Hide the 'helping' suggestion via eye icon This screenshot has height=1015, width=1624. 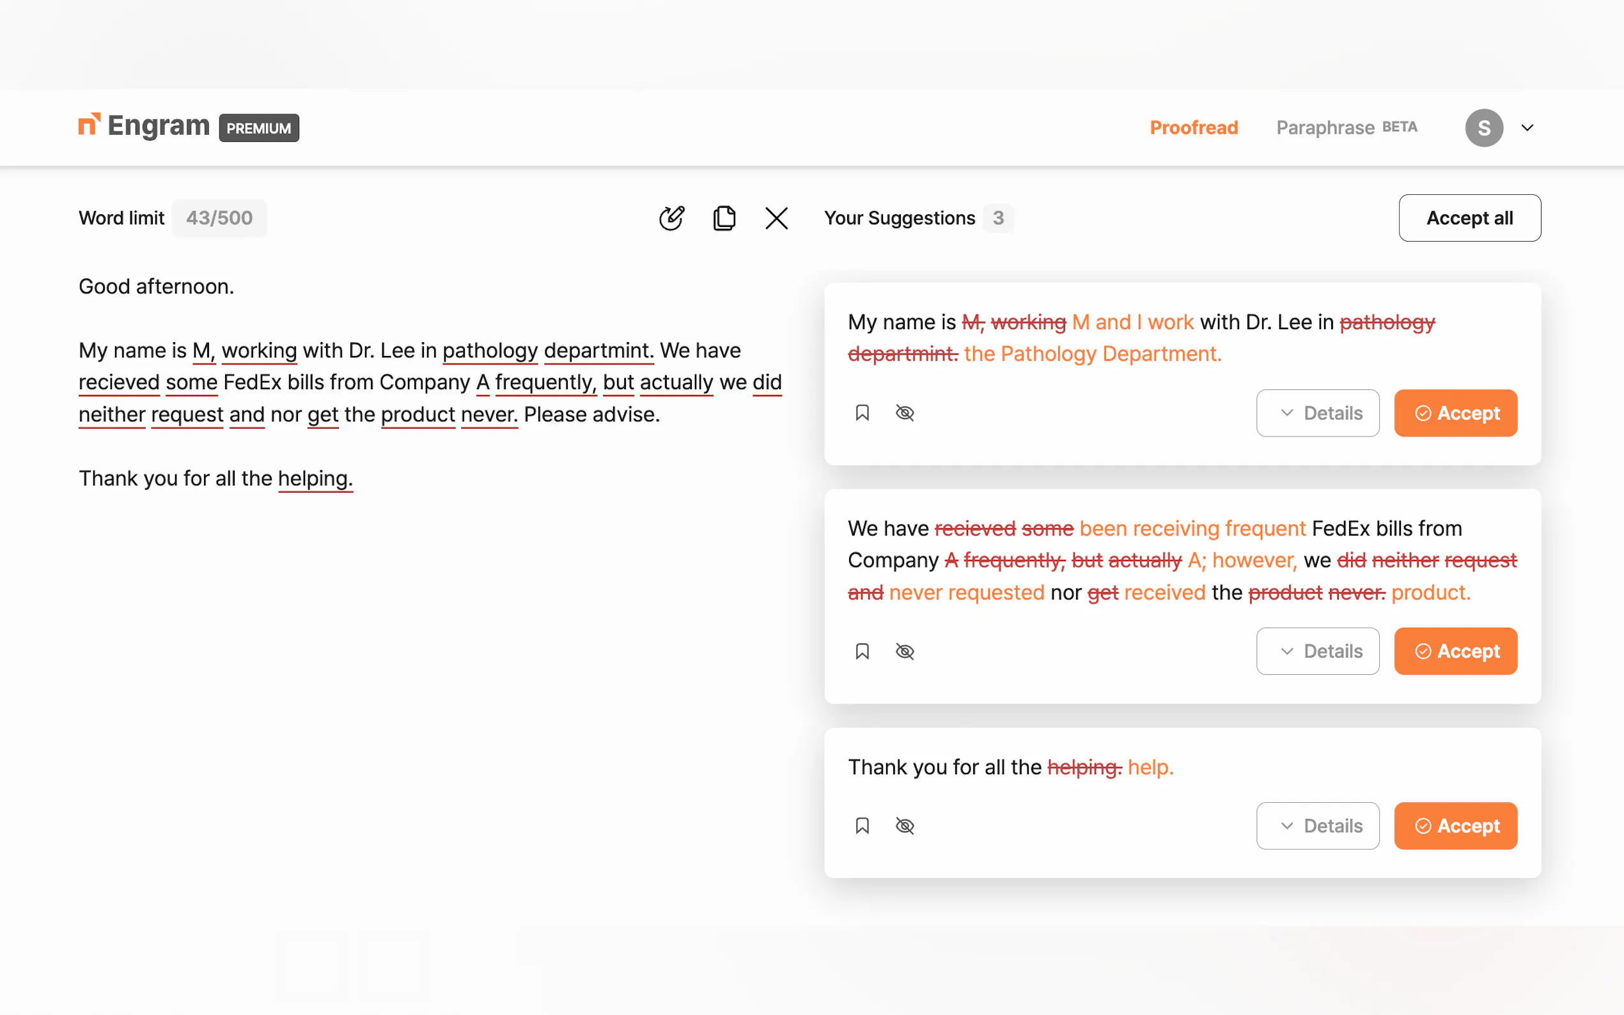click(904, 826)
